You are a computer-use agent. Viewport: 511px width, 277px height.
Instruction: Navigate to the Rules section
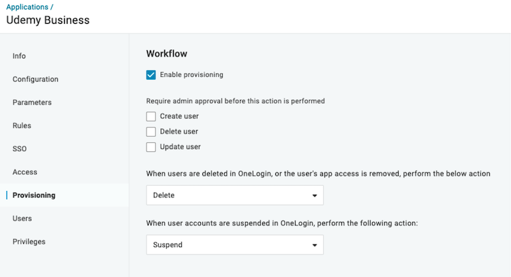22,125
